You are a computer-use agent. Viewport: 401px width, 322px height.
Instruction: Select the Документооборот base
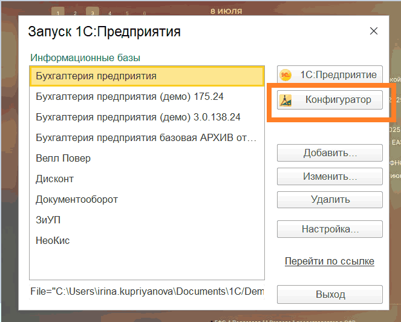147,199
